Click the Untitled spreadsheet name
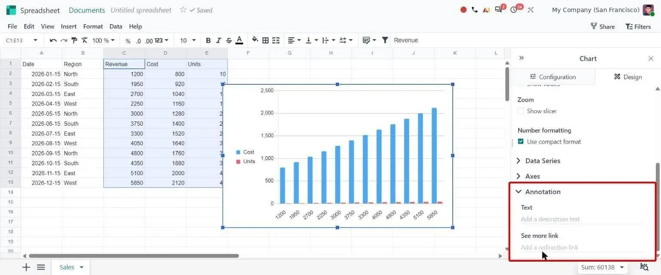Screen dimensions: 661x275 click(x=141, y=10)
